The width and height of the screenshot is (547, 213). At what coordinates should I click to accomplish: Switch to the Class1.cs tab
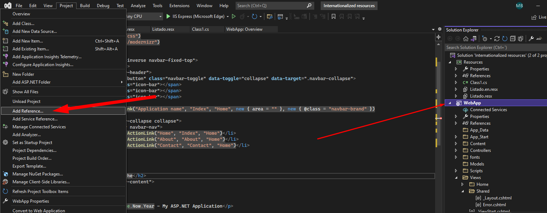click(200, 29)
